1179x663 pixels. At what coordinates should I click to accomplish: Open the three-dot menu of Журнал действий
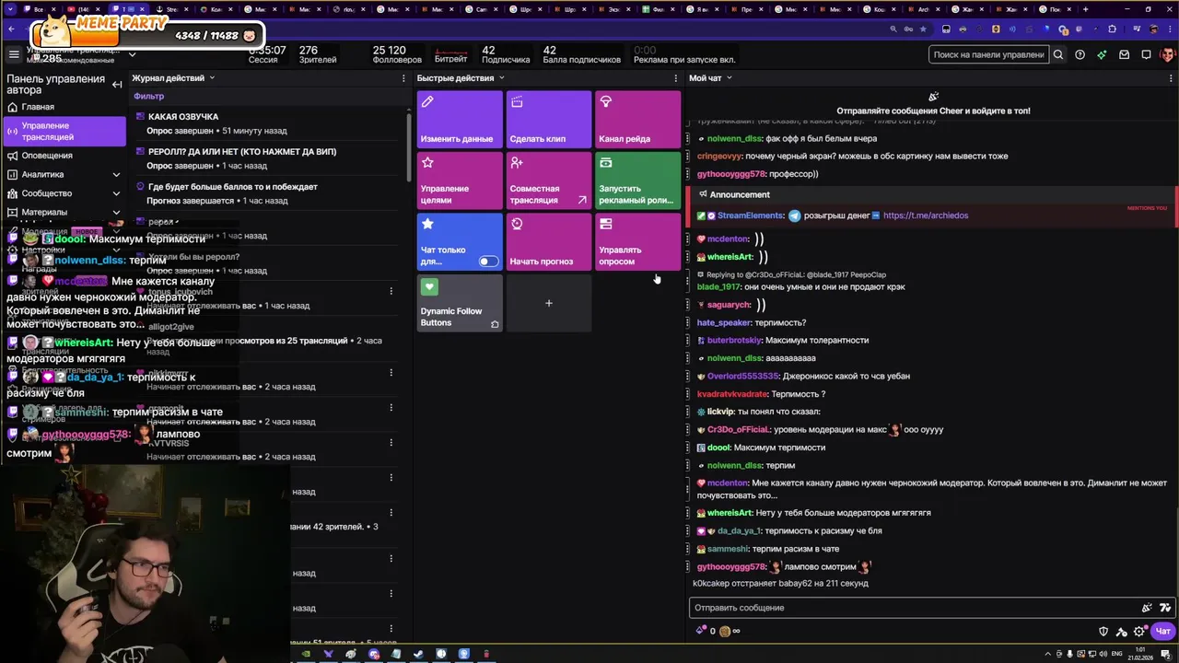[x=403, y=78]
